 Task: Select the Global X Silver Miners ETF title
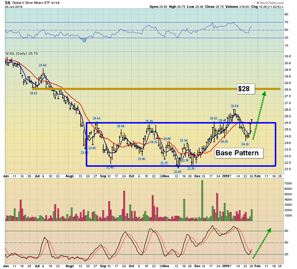coord(31,3)
